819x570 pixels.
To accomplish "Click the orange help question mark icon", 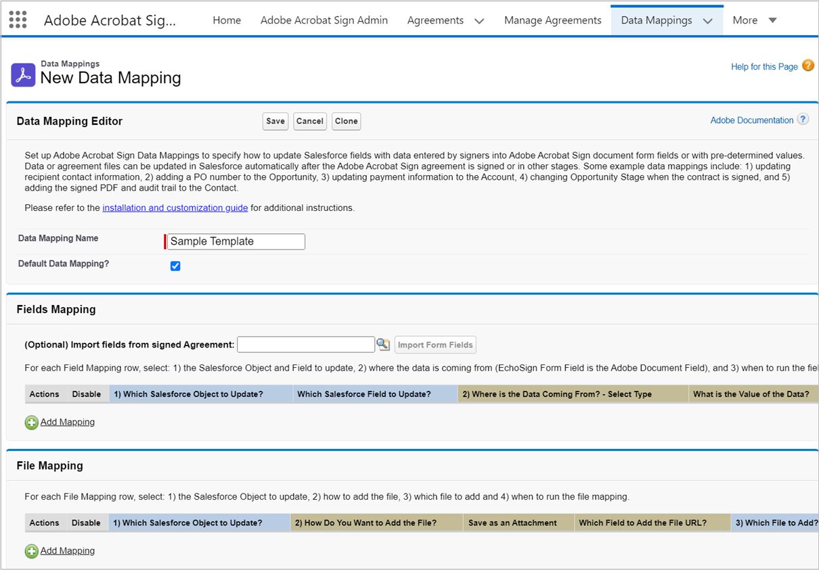I will pyautogui.click(x=807, y=66).
